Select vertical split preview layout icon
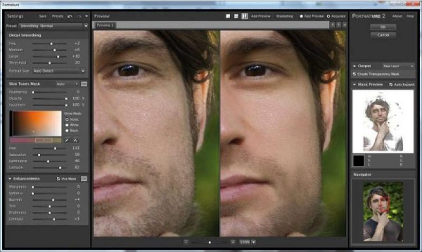422x252 pixels. (x=244, y=16)
